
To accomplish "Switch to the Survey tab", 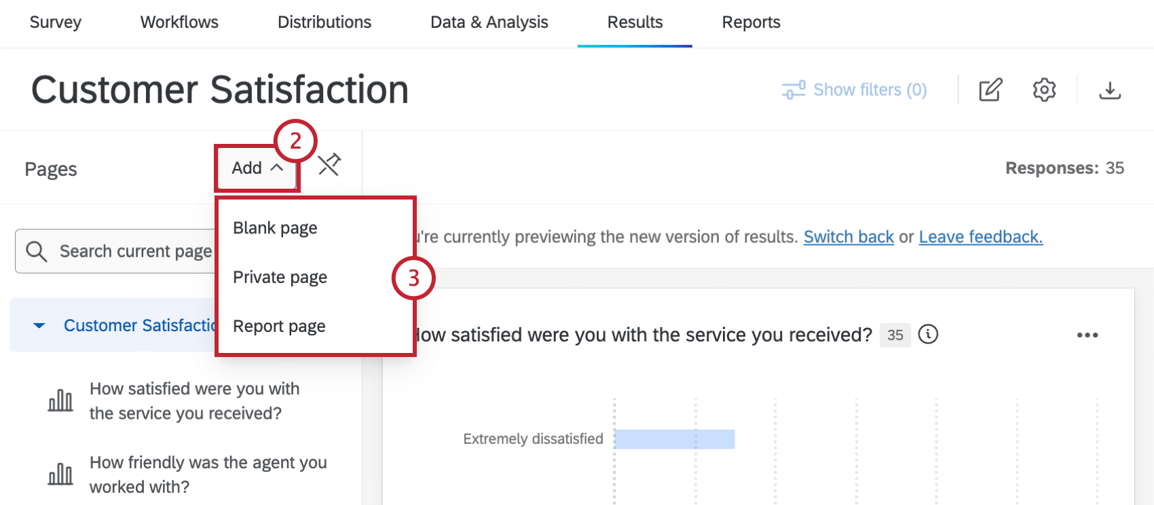I will (55, 22).
